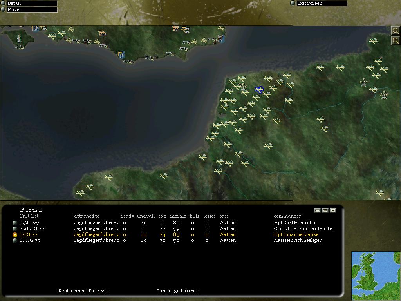Click the 'Unit List' heading
Image resolution: width=401 pixels, height=301 pixels.
[29, 216]
